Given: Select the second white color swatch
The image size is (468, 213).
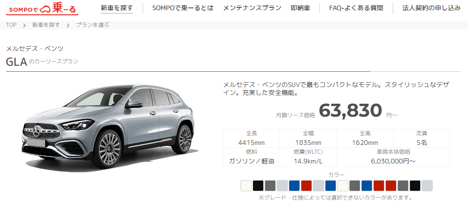Looking at the screenshot, I should tap(343, 186).
